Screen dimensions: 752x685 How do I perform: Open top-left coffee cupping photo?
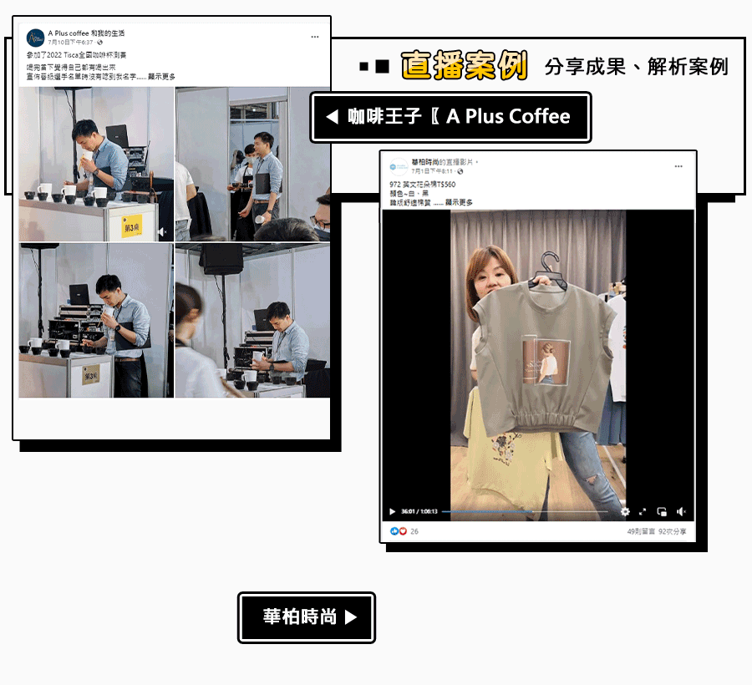tap(96, 164)
